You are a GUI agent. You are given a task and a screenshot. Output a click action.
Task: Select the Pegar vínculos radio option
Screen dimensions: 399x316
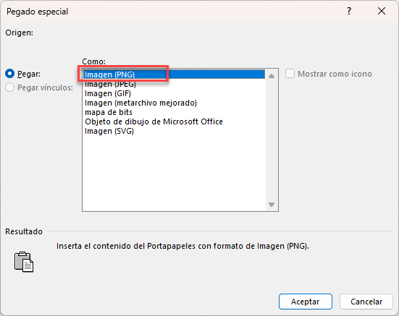coord(10,87)
